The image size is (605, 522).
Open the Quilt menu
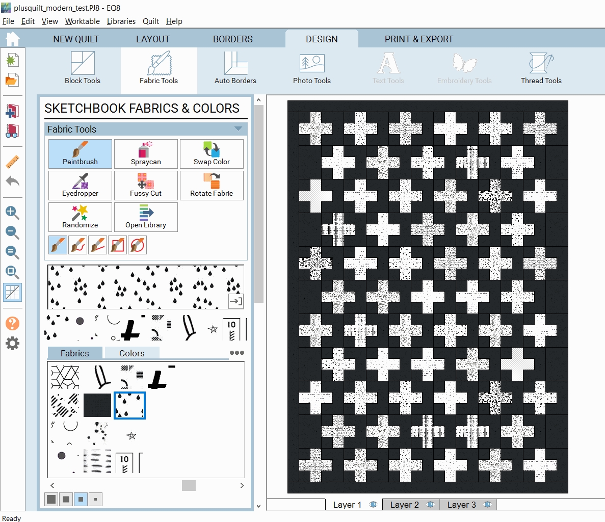[x=150, y=21]
